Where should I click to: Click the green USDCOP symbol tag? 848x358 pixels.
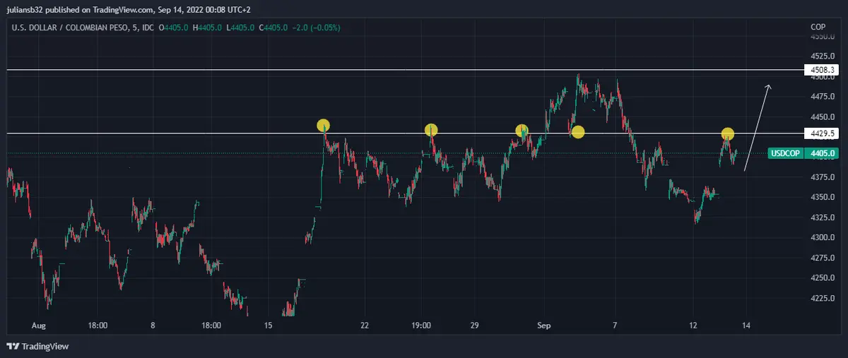pyautogui.click(x=785, y=153)
